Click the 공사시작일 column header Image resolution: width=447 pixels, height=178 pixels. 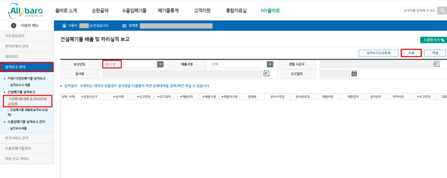tap(277, 97)
